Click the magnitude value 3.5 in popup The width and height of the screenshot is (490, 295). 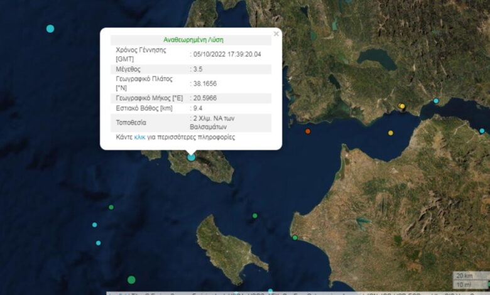coord(197,68)
